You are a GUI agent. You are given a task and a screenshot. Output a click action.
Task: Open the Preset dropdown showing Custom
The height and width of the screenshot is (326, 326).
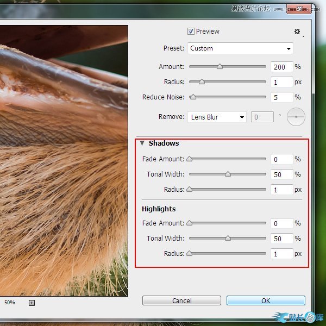(240, 48)
